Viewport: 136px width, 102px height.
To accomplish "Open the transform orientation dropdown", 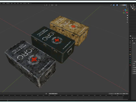I will [x=46, y=5].
